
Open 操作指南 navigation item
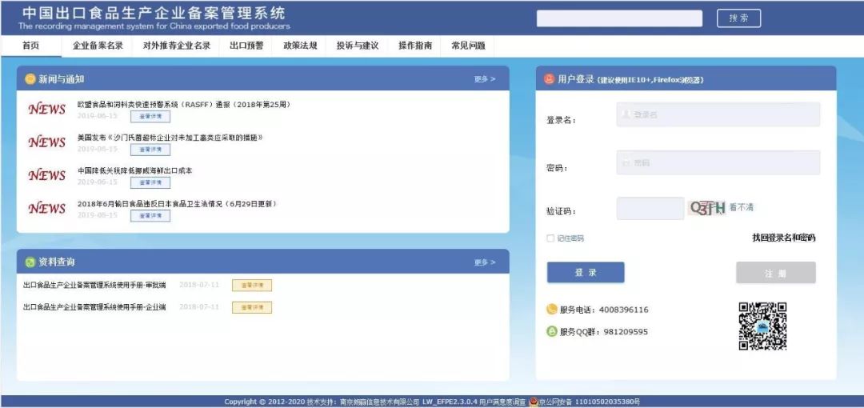(x=415, y=46)
